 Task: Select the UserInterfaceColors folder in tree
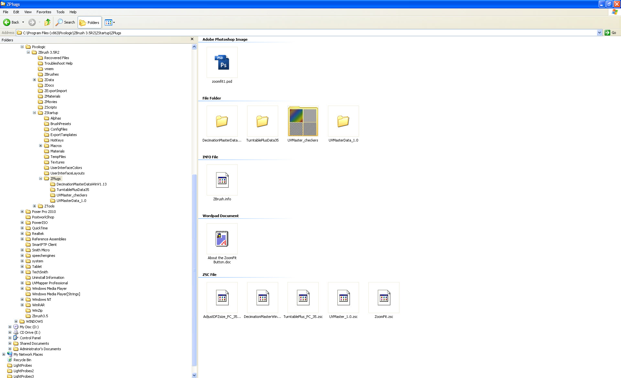[x=66, y=168]
